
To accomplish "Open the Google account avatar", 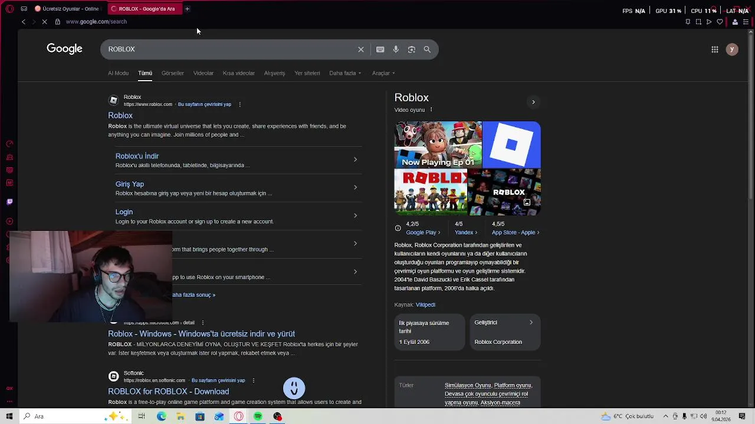I will [x=732, y=49].
